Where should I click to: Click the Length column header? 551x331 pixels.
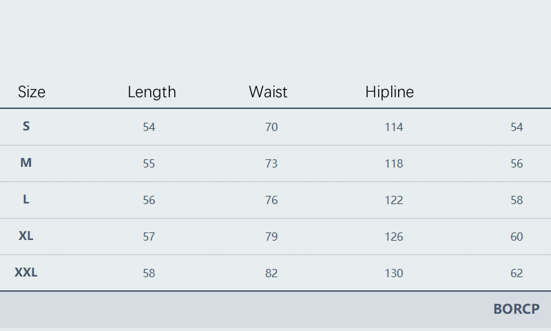click(x=152, y=92)
